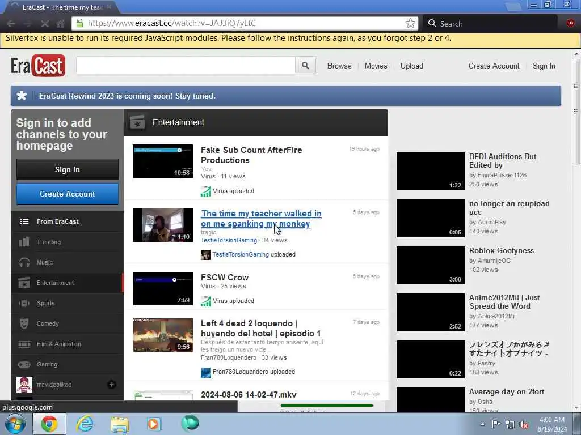Select Trending in sidebar
Image resolution: width=581 pixels, height=435 pixels.
(67, 242)
